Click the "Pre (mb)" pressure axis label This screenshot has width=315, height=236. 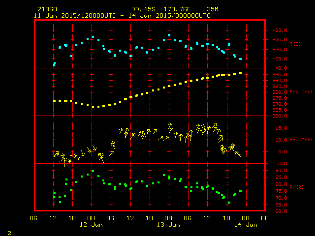click(301, 92)
